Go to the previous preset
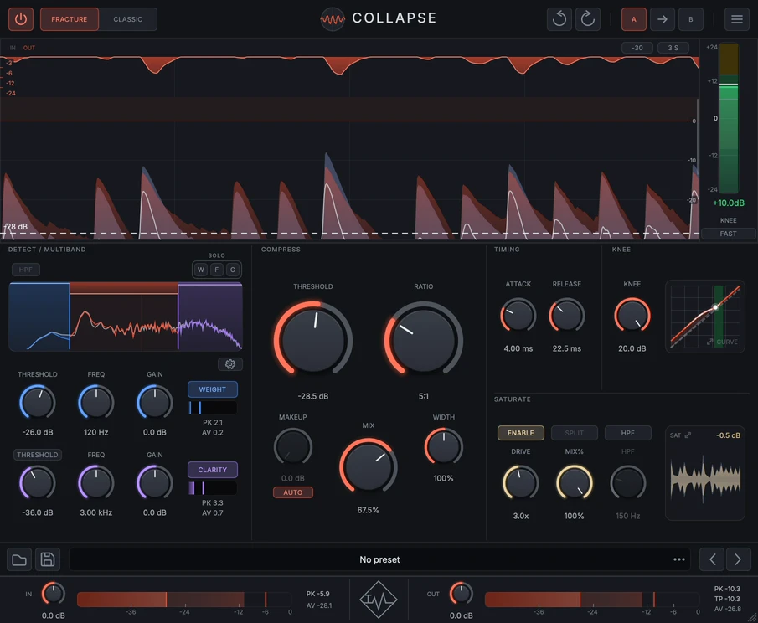 [x=712, y=559]
